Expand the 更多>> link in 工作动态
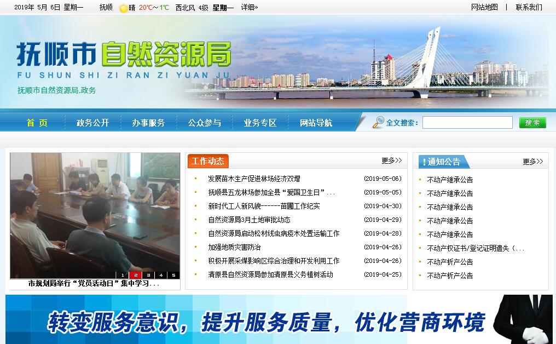 391,160
